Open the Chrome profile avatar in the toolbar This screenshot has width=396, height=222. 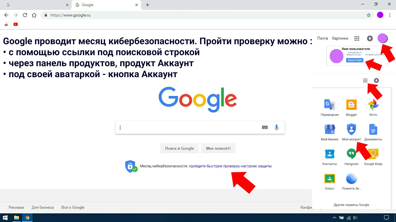[380, 15]
